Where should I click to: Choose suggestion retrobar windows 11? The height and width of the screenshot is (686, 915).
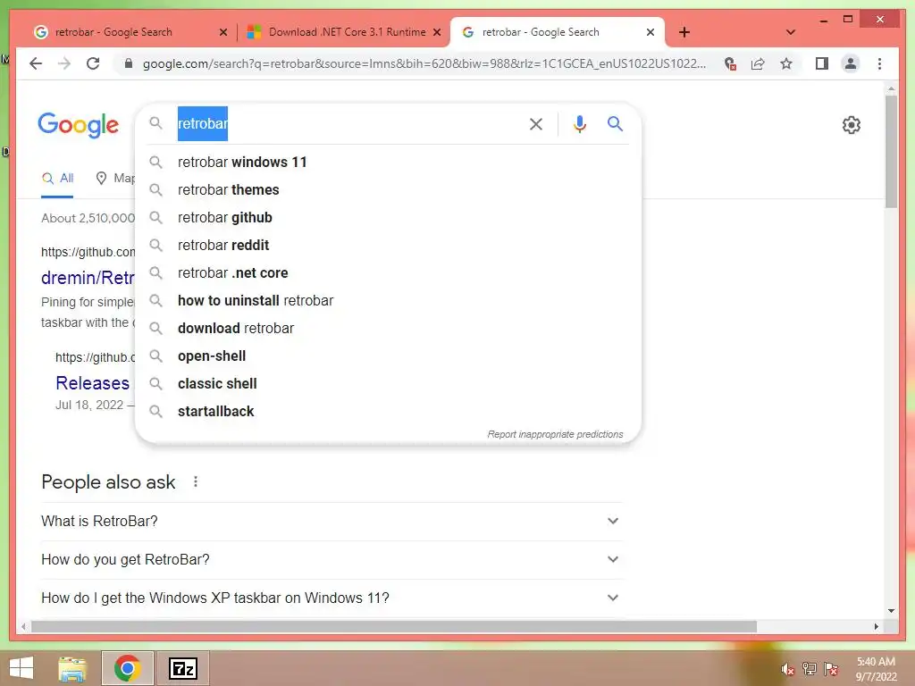[x=388, y=163]
